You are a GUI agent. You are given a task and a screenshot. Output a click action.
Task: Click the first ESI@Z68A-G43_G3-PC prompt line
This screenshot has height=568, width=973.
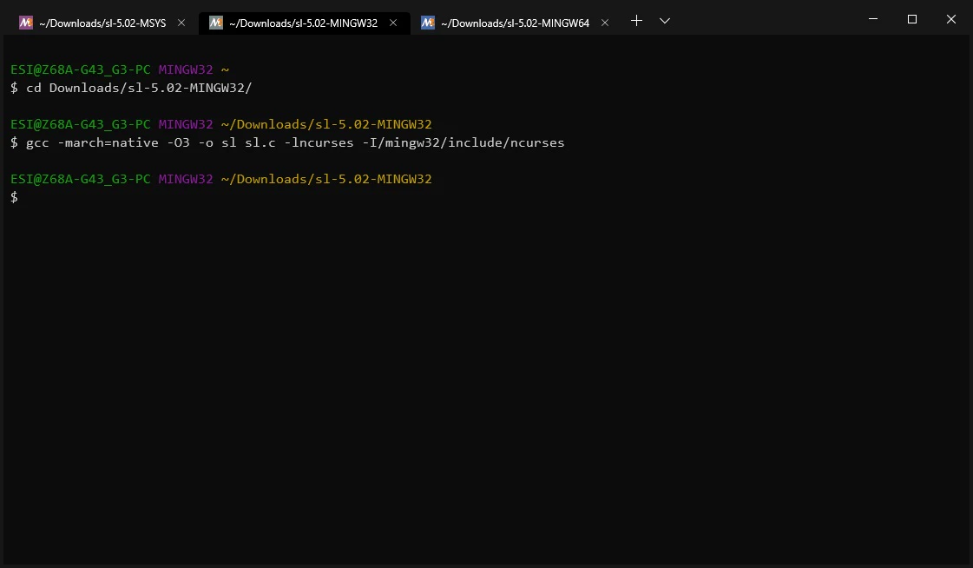120,69
